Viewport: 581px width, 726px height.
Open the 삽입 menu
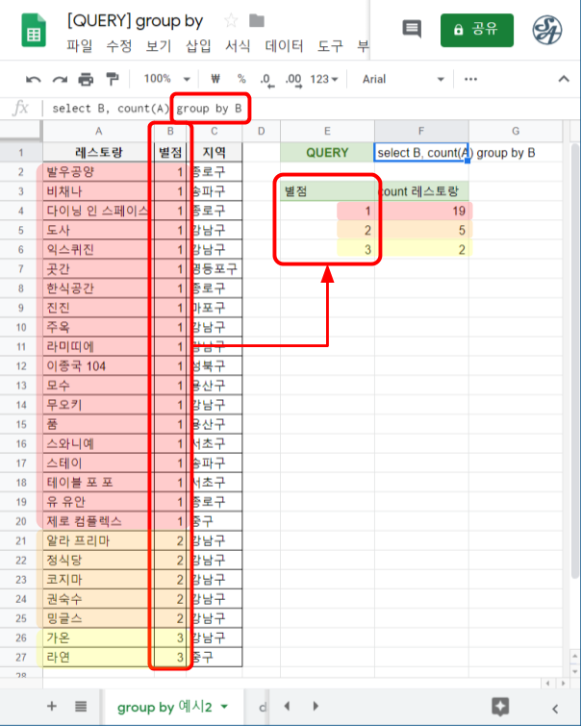coord(198,46)
